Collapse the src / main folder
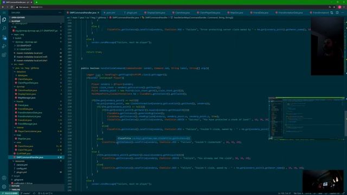This screenshot has width=347, height=195. click(x=36, y=64)
